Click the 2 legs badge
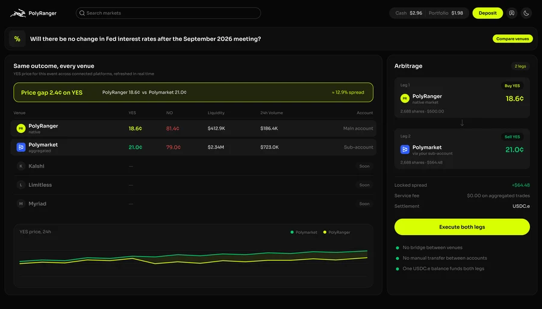 pyautogui.click(x=520, y=66)
